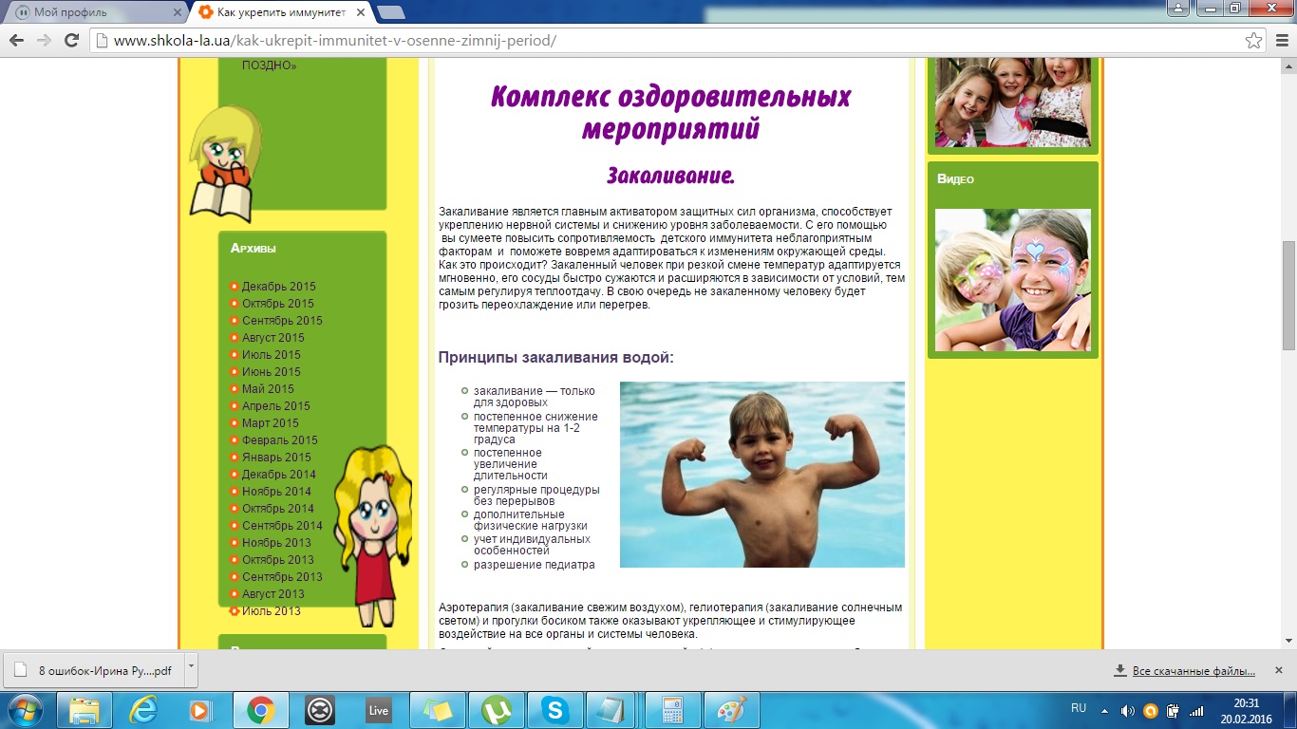This screenshot has height=729, width=1297.
Task: Click 'Все скачанные файлы' link
Action: tap(1194, 671)
